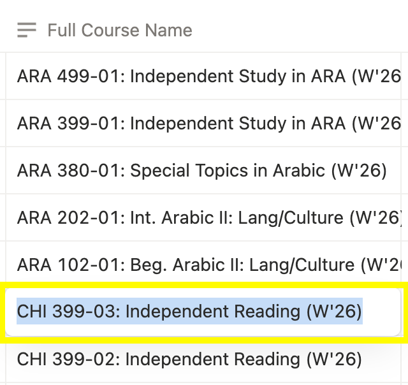Click the (W'26) text in the CHI 399-02 row
Image resolution: width=408 pixels, height=385 pixels.
click(334, 359)
